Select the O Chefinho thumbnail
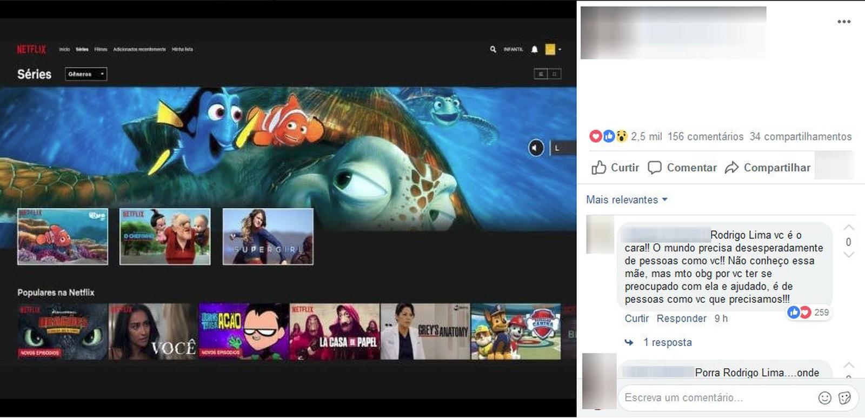 [x=165, y=237]
